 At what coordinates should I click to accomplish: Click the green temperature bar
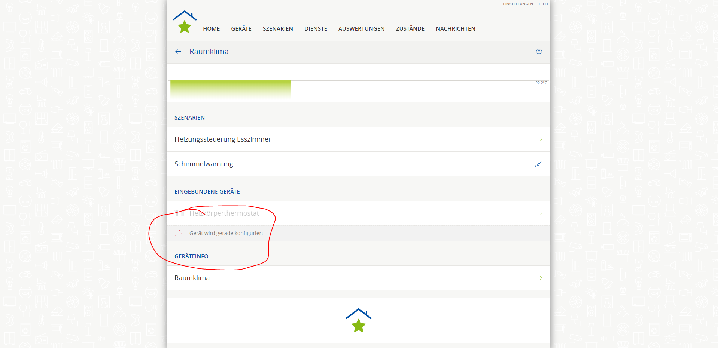(x=231, y=89)
